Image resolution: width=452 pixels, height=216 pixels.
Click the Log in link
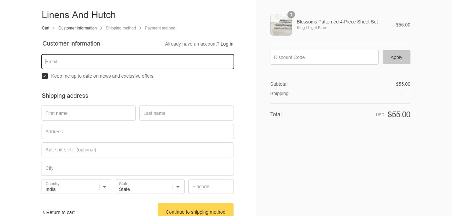click(x=227, y=44)
